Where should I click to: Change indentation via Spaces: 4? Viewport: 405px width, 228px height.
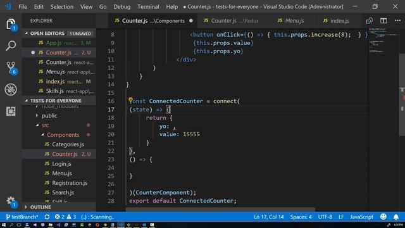(x=301, y=217)
